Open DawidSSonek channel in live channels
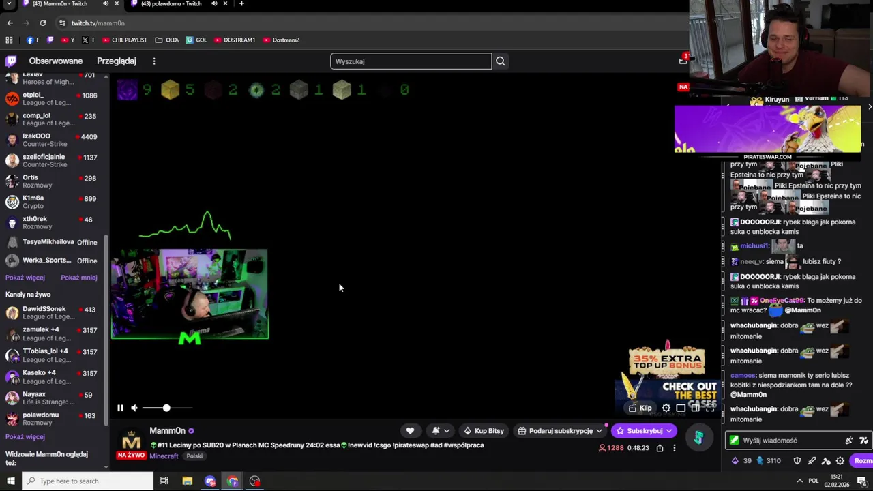 (x=53, y=312)
